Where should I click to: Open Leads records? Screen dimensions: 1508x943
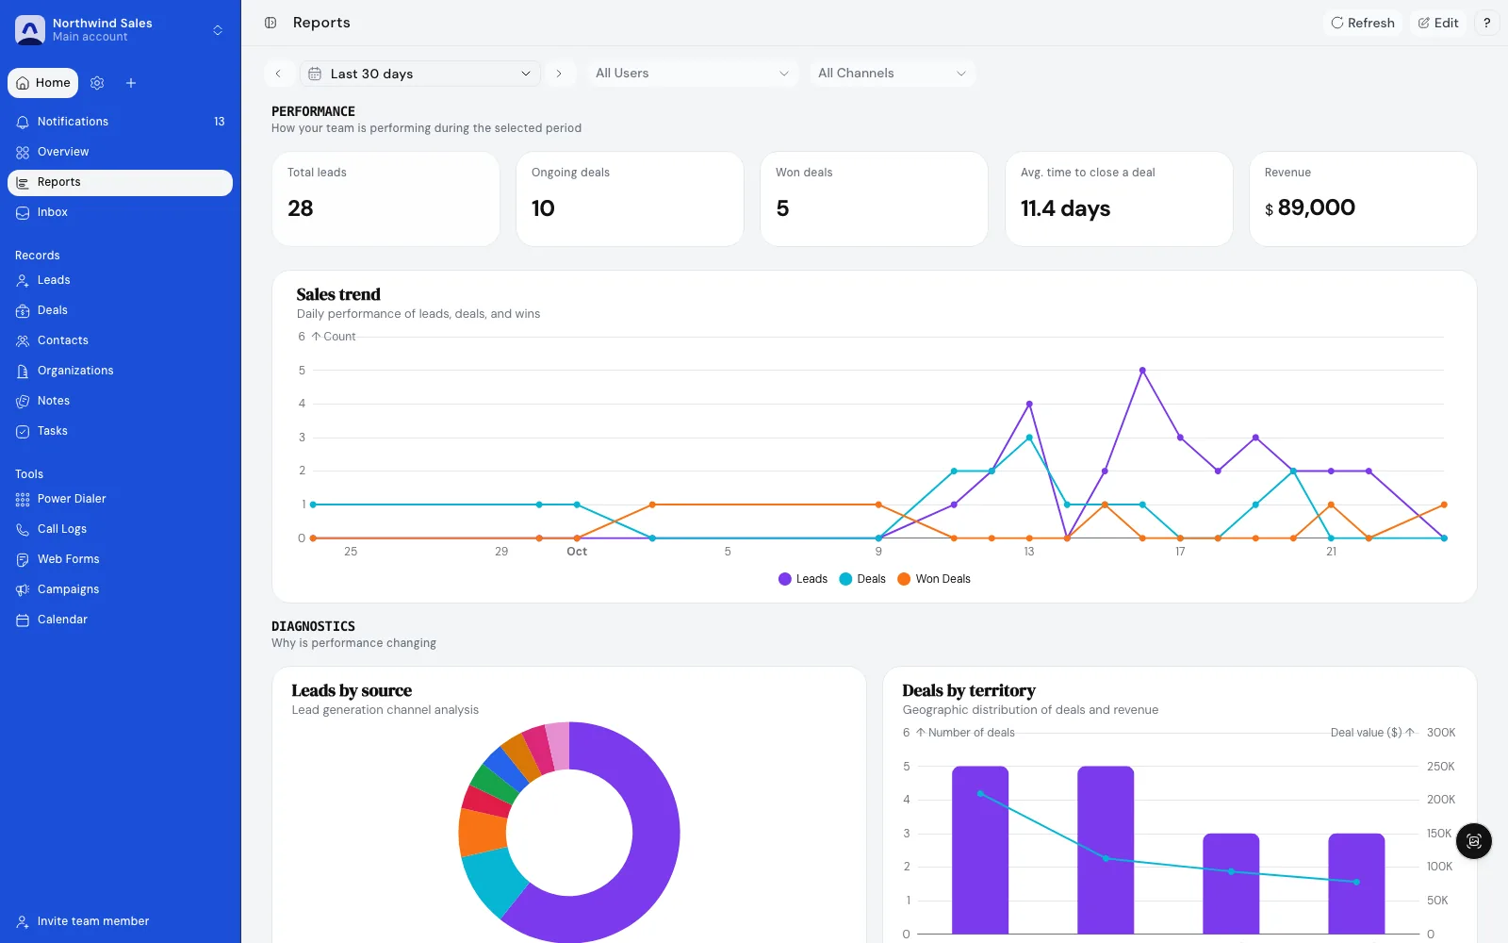click(x=120, y=280)
